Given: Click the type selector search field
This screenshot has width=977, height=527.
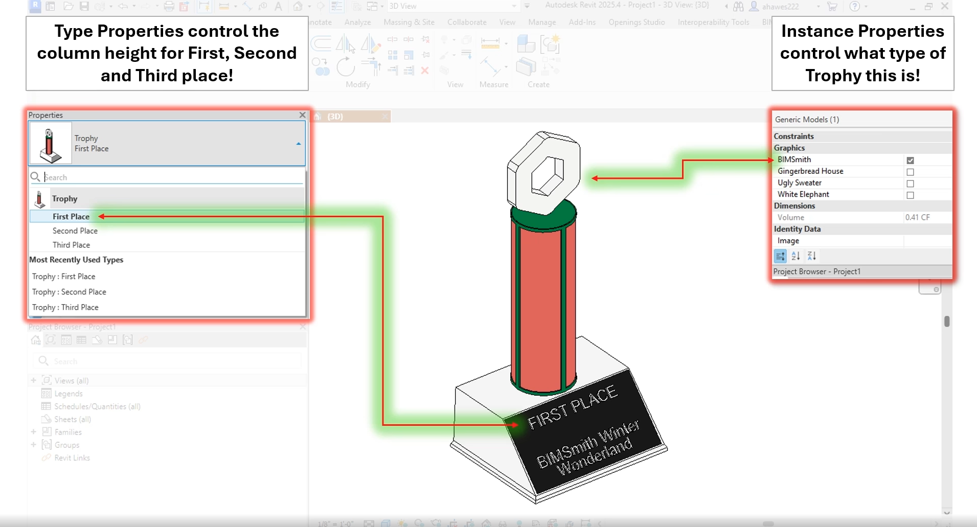Looking at the screenshot, I should pyautogui.click(x=167, y=177).
